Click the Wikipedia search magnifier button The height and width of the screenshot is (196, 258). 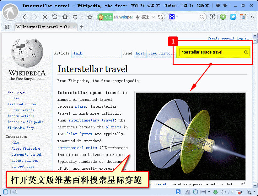pos(246,52)
